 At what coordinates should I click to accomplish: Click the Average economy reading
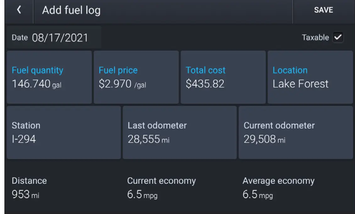(258, 195)
